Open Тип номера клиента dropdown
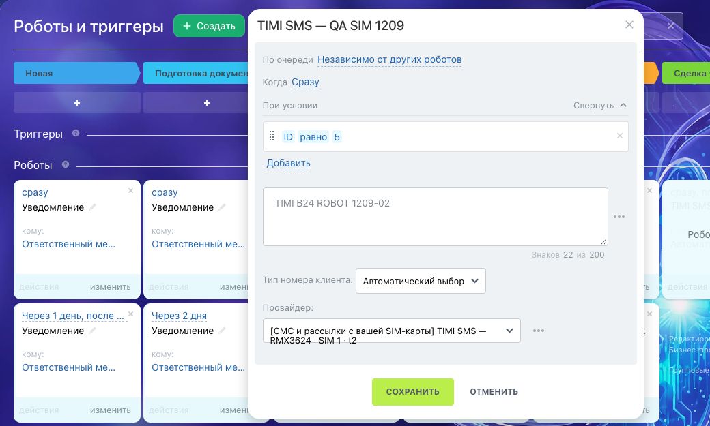 point(421,281)
